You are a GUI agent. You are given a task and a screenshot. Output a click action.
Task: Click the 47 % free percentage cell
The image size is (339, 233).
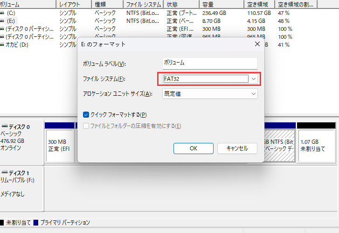[x=284, y=13]
